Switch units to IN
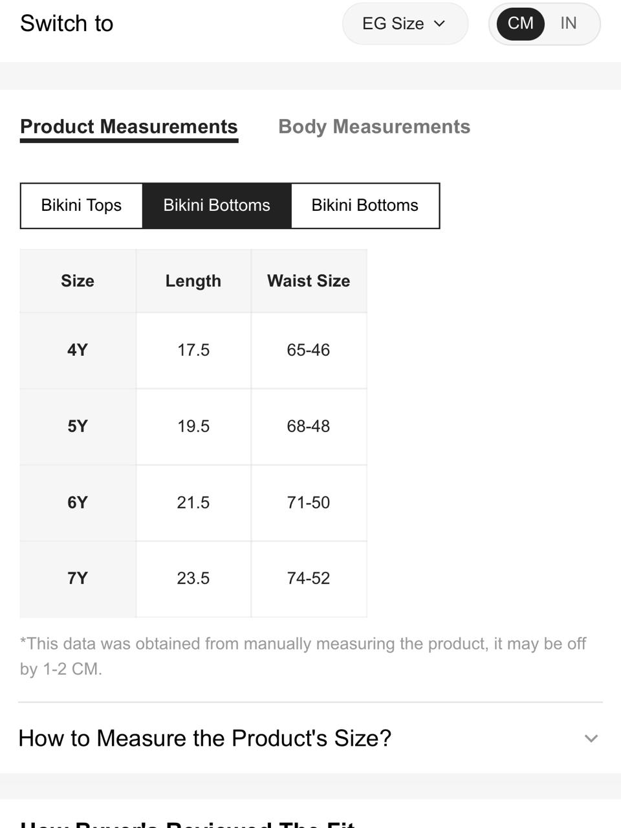Image resolution: width=621 pixels, height=828 pixels. coord(569,23)
